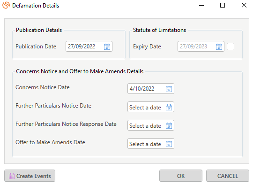This screenshot has width=253, height=186.
Task: Open calendar for Offer to Make Amends Date
Action: pos(169,144)
